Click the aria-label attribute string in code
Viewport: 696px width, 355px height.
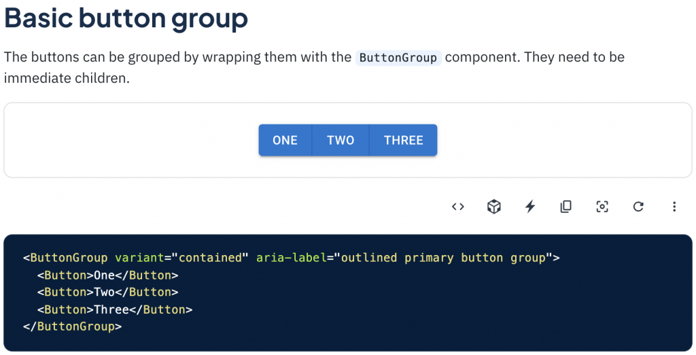[443, 258]
